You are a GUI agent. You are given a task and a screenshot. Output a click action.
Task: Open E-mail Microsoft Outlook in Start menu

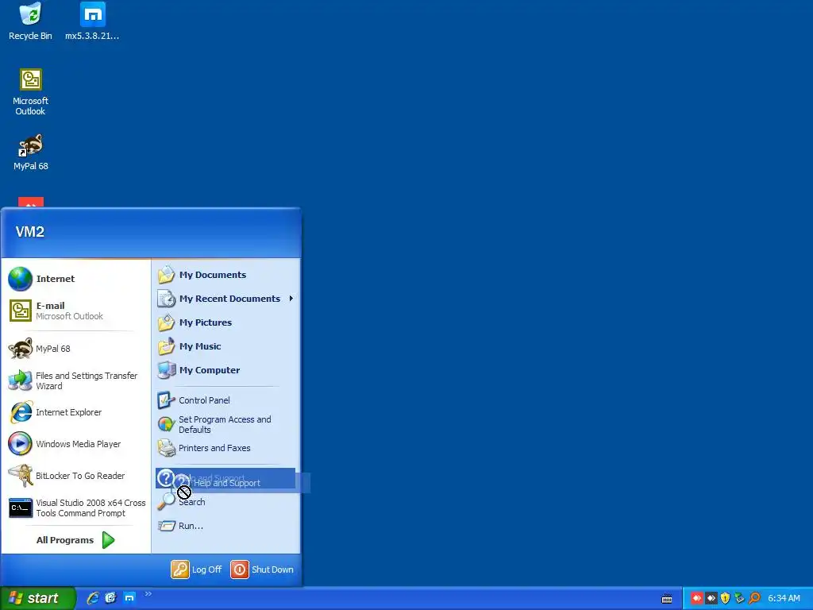(75, 311)
